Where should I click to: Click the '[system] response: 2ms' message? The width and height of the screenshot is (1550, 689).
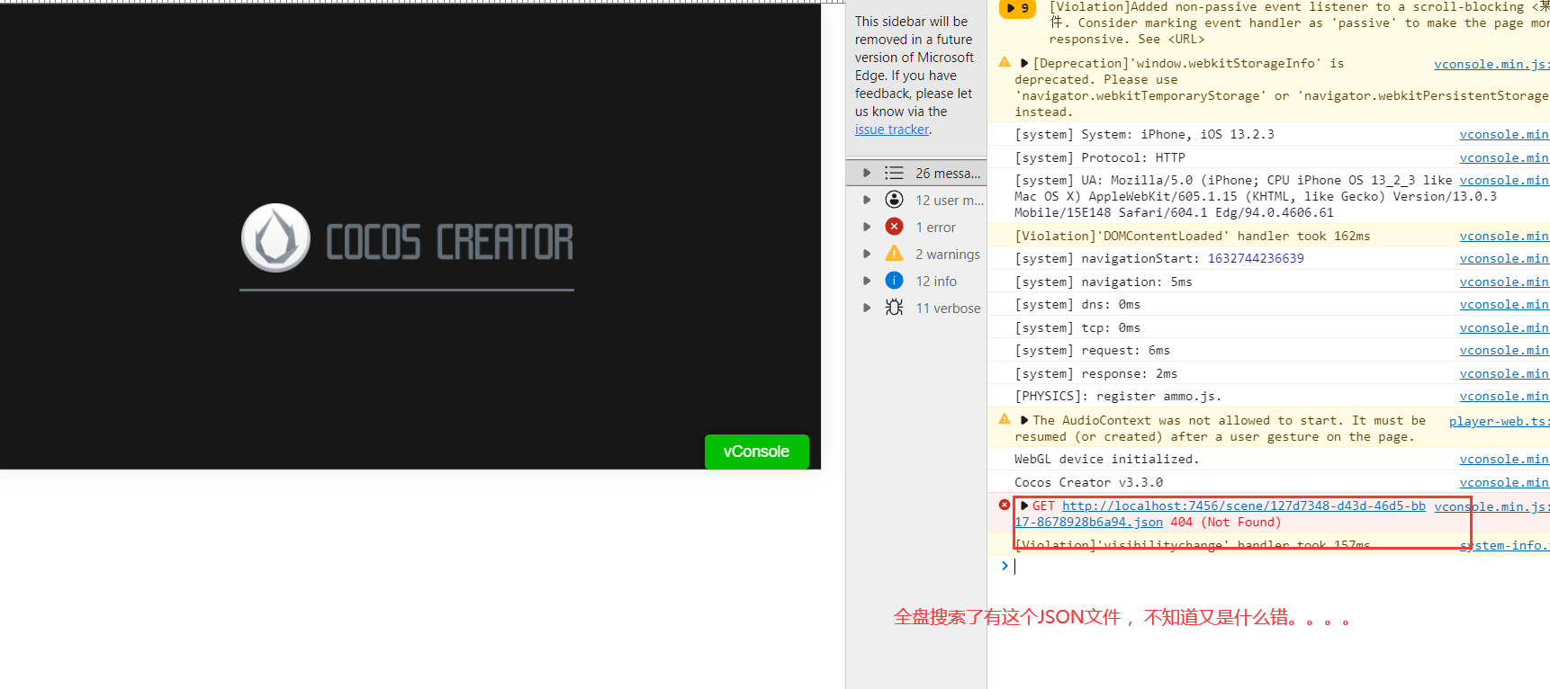point(1096,373)
